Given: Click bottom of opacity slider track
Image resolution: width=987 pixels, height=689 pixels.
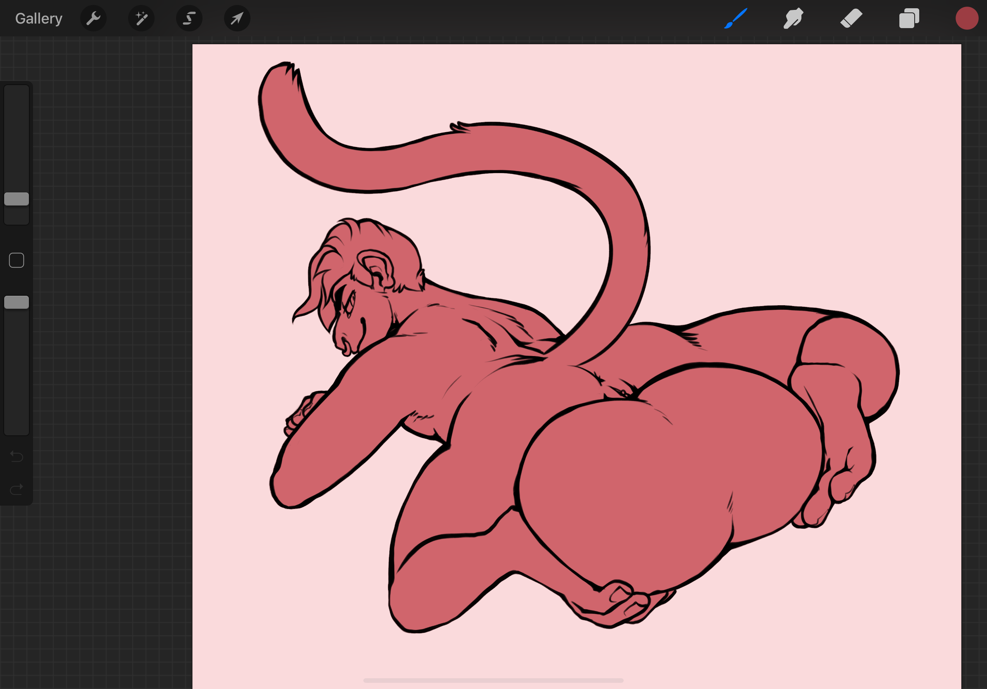Looking at the screenshot, I should 17,428.
